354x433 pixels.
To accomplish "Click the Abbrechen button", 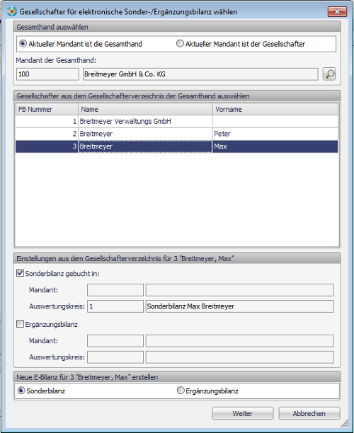I will 309,413.
